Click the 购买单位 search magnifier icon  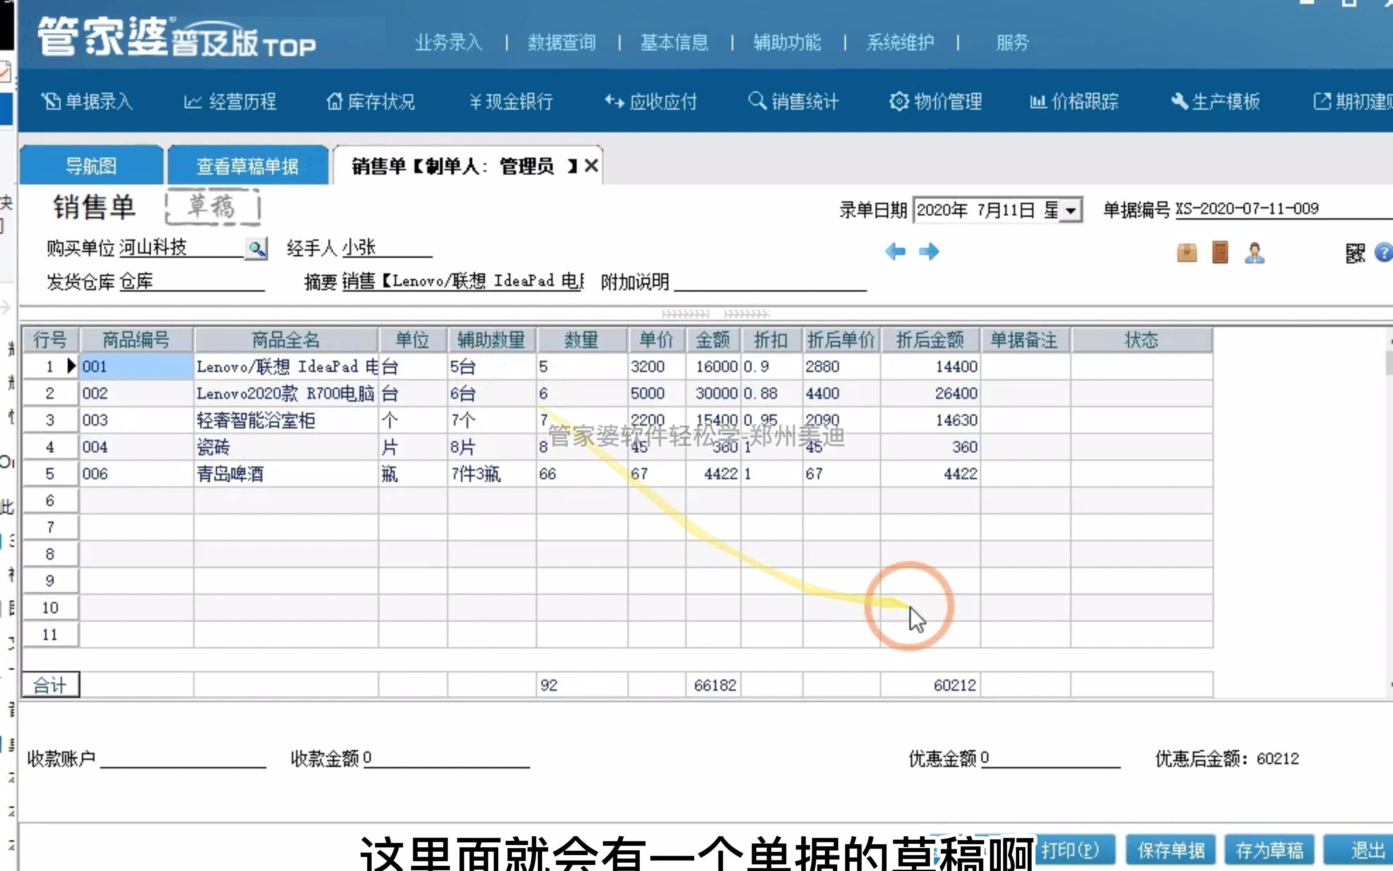point(256,249)
